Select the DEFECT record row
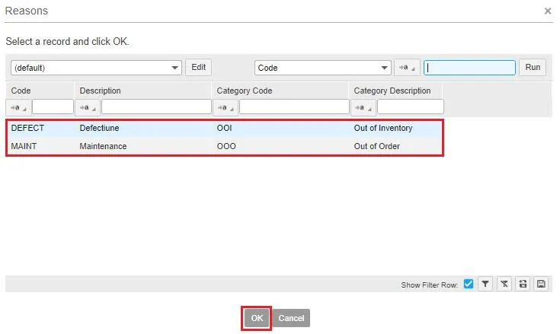 (x=225, y=129)
